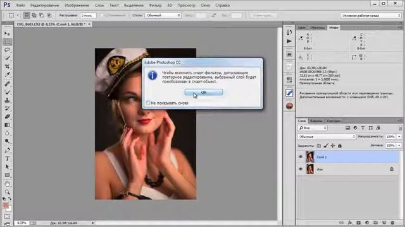Create new layer icon in Layers panel
The width and height of the screenshot is (405, 227).
tap(384, 223)
